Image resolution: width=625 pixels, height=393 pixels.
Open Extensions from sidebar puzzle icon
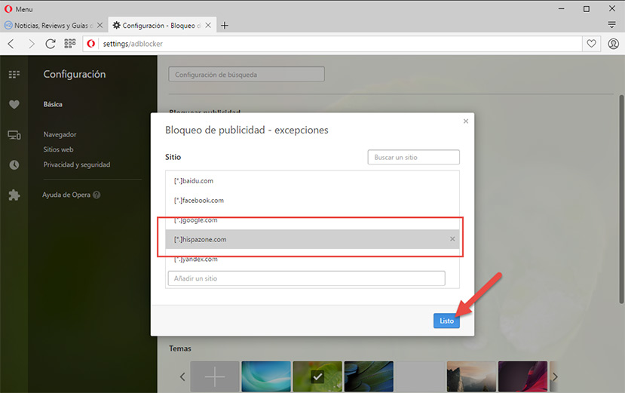click(14, 195)
